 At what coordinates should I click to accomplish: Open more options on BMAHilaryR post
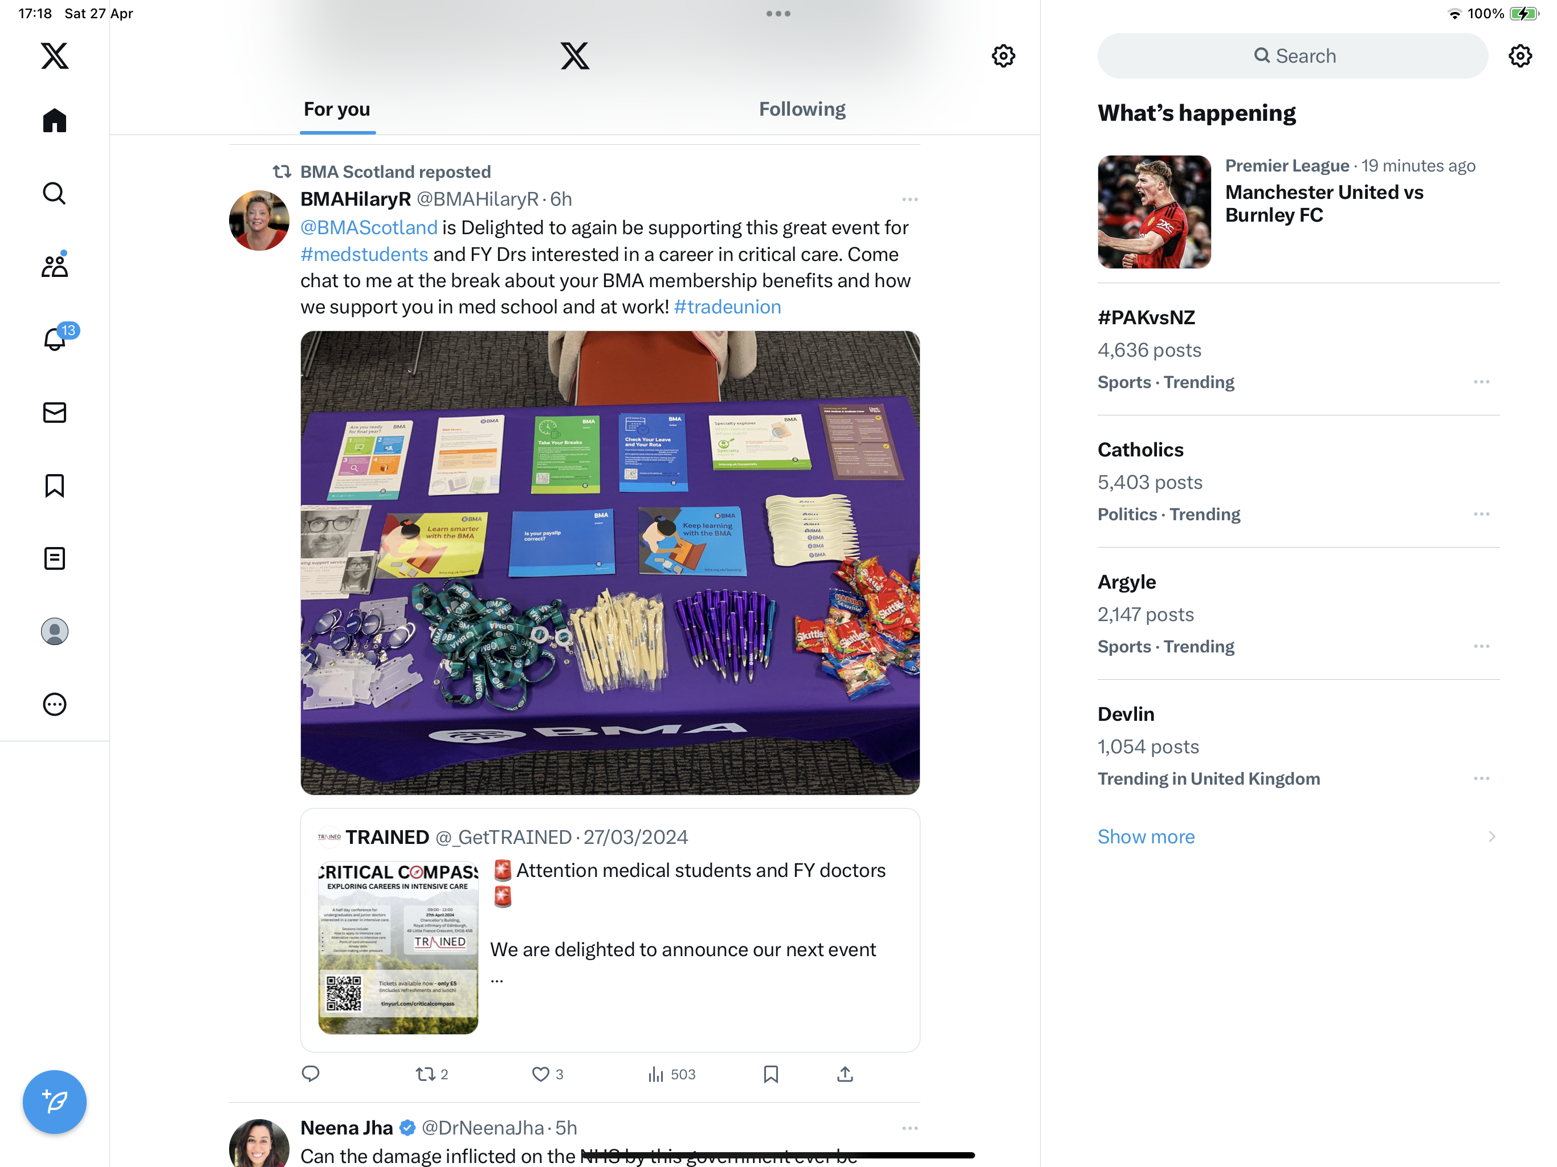point(910,199)
